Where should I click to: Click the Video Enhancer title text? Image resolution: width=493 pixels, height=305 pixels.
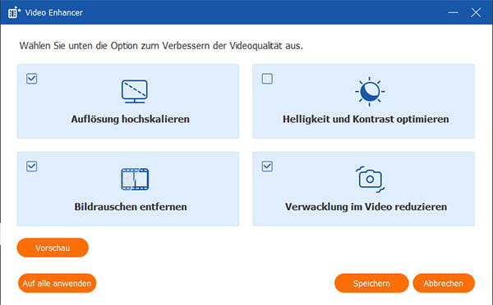click(53, 12)
